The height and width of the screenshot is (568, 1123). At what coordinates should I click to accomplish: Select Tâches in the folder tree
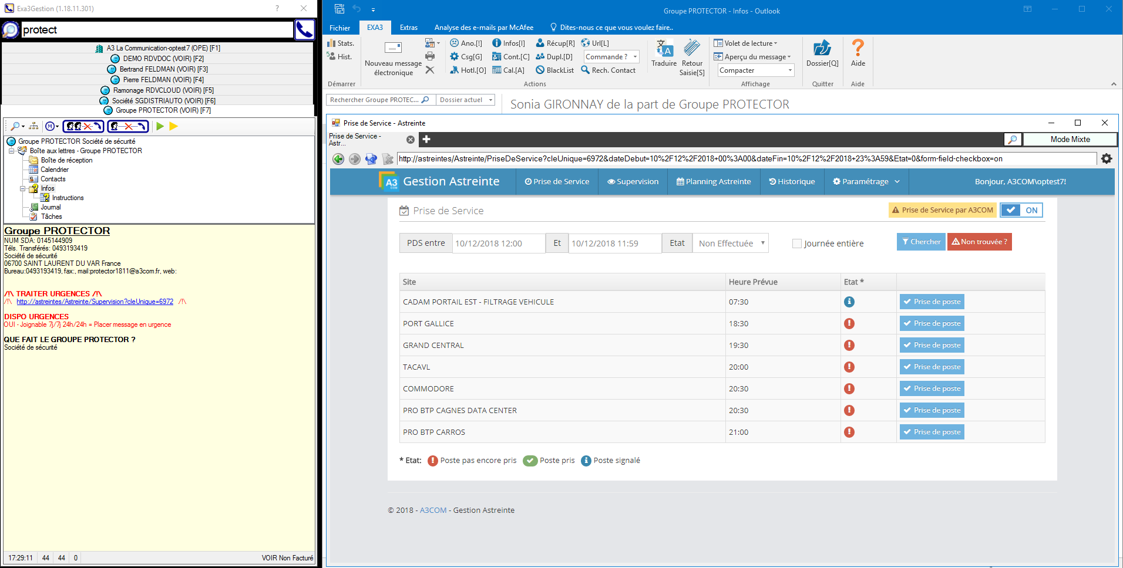[x=51, y=217]
